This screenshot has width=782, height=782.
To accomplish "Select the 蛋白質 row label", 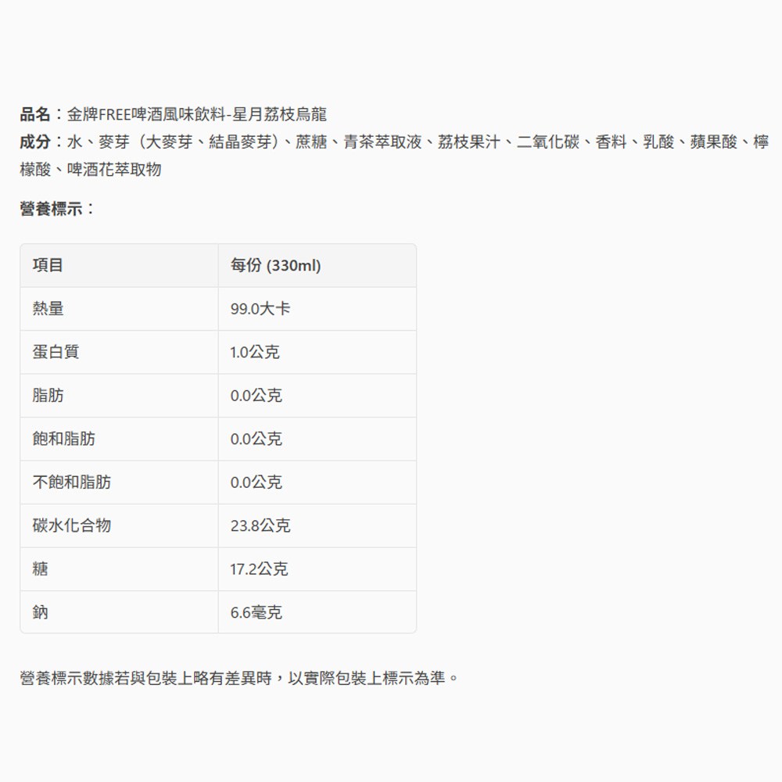I will pos(56,353).
